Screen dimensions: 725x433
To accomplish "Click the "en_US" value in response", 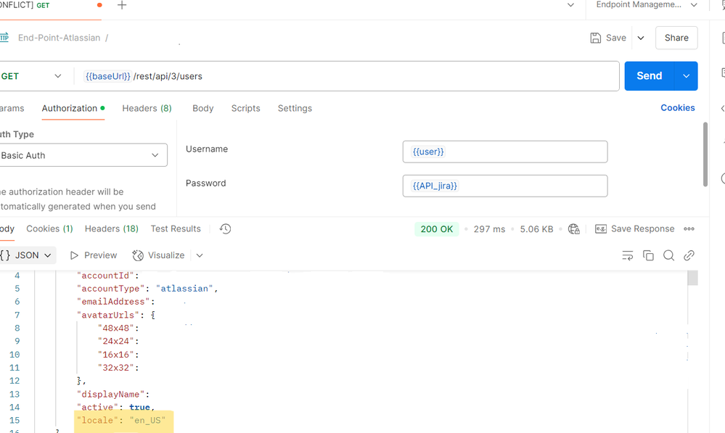I will click(x=147, y=420).
